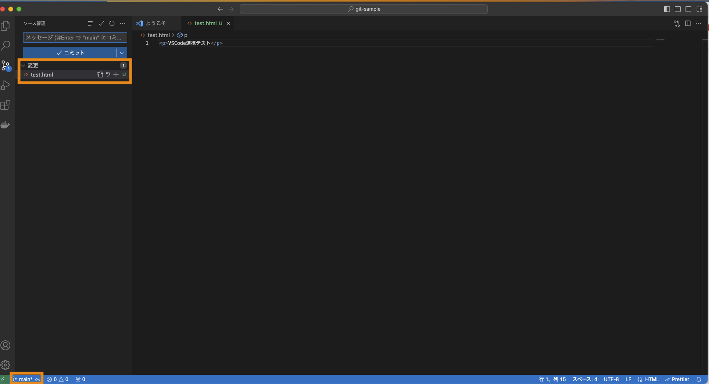Toggle the panel visibility in title bar
Viewport: 709px width, 384px height.
click(678, 9)
